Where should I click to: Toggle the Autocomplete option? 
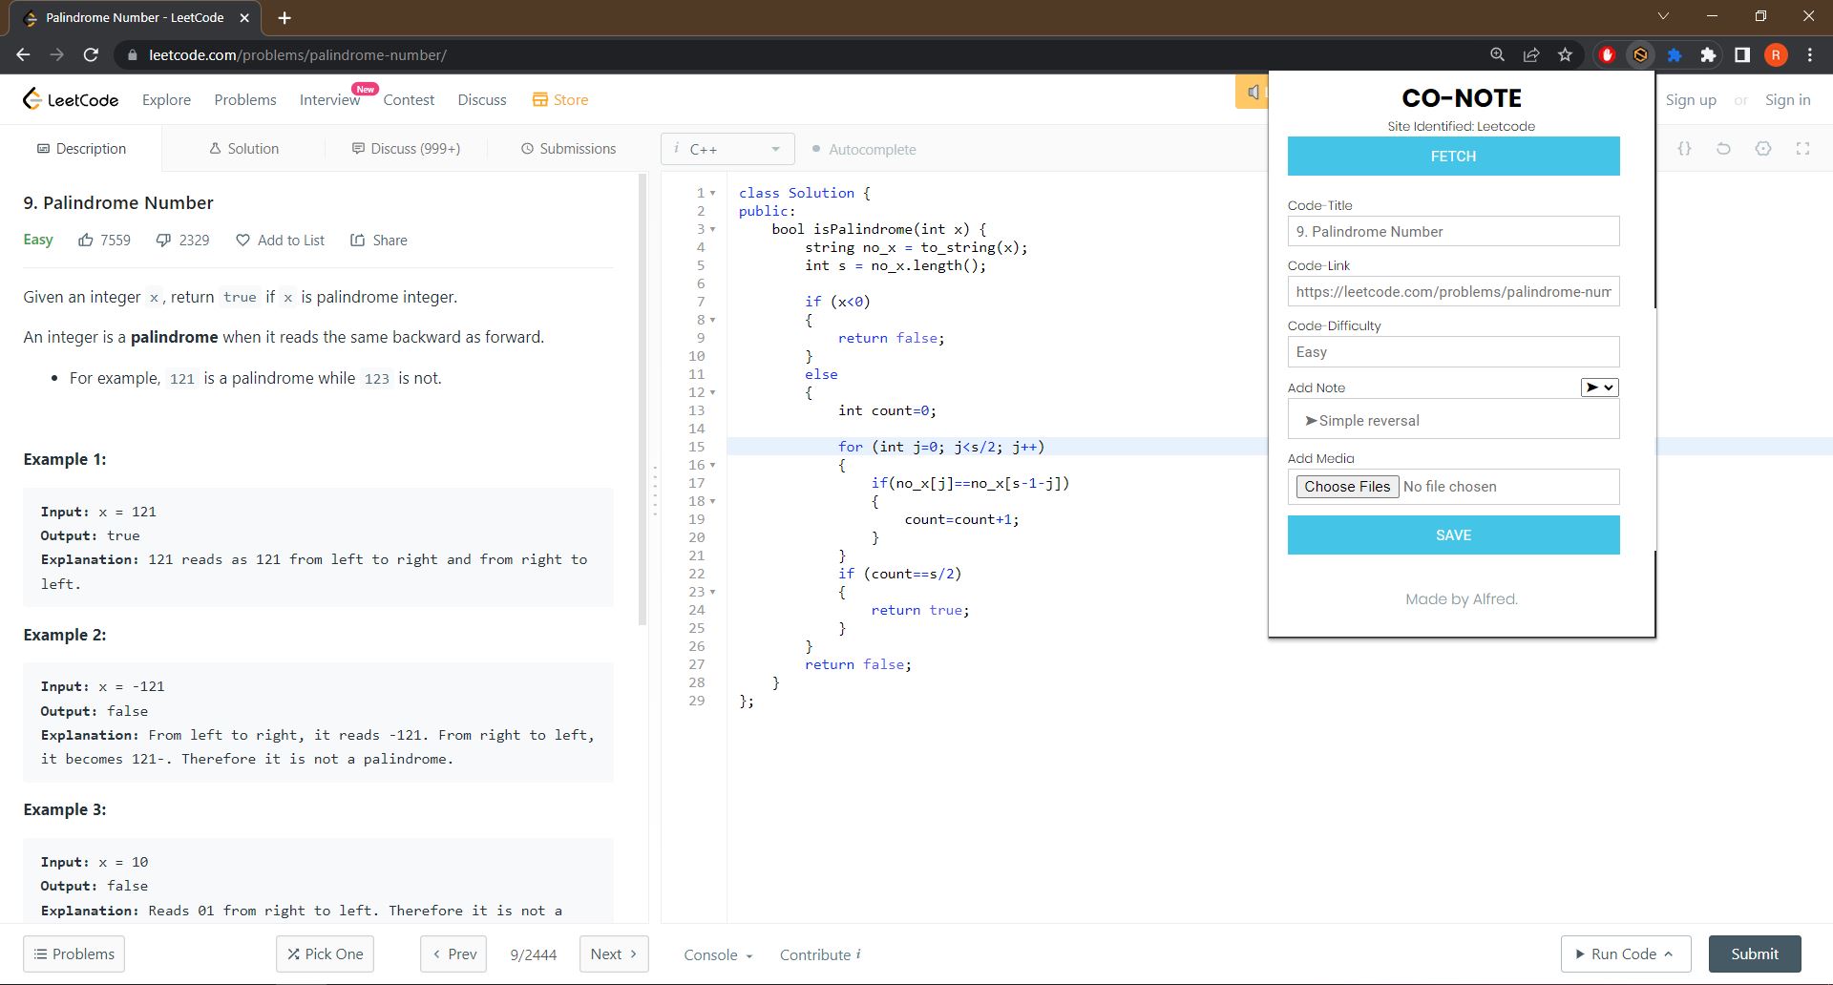pyautogui.click(x=864, y=150)
